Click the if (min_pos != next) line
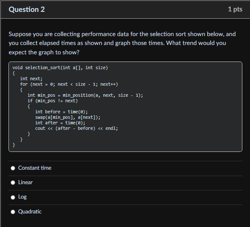 [x=53, y=101]
